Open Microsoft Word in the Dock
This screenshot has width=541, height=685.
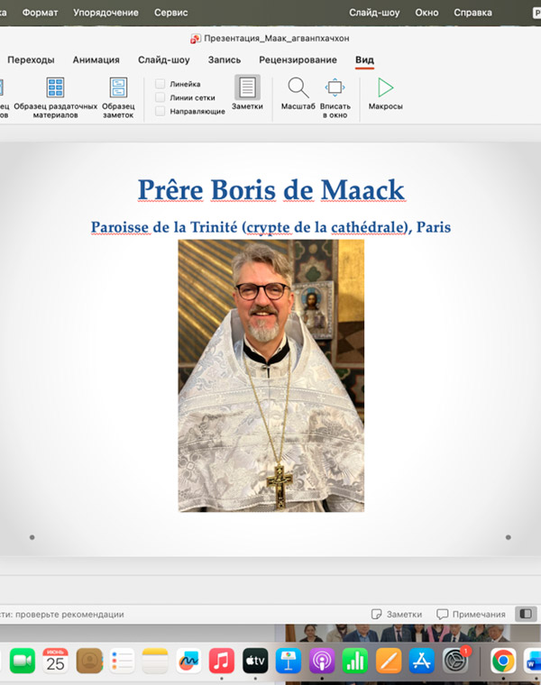click(x=532, y=661)
